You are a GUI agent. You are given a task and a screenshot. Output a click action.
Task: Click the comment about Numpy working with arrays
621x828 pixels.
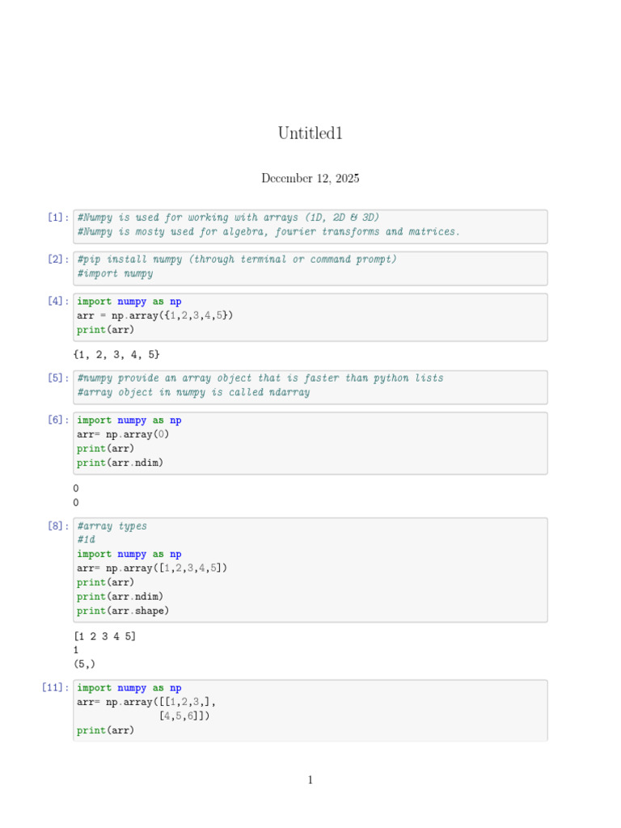pos(228,217)
